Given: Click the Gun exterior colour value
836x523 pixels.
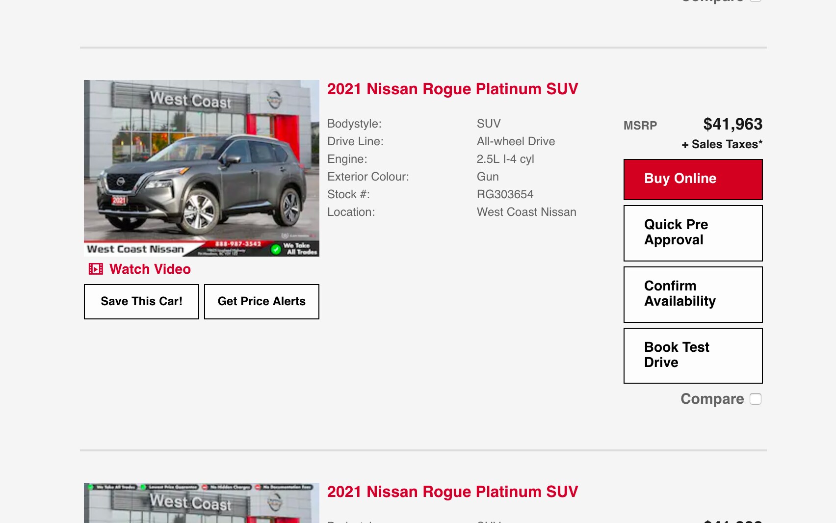Looking at the screenshot, I should click(x=488, y=177).
